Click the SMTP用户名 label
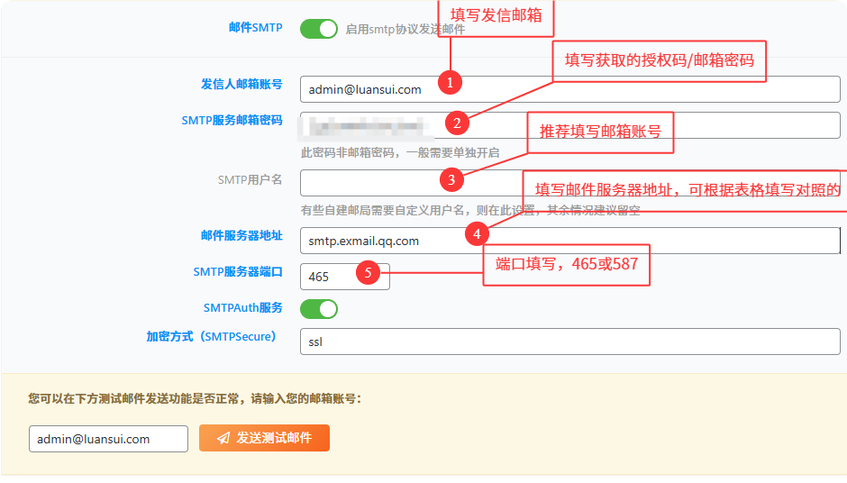This screenshot has width=847, height=483. pos(250,180)
